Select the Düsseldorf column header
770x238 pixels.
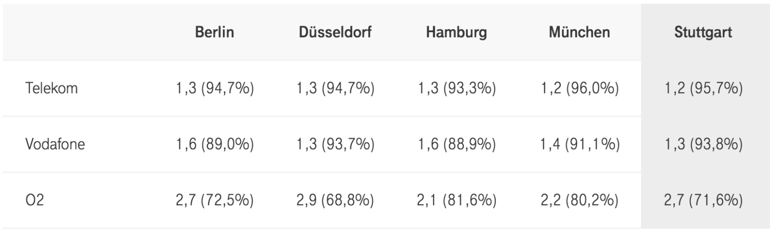pos(335,32)
